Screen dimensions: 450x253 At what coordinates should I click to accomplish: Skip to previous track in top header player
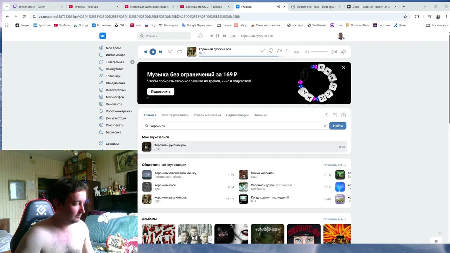(x=211, y=36)
